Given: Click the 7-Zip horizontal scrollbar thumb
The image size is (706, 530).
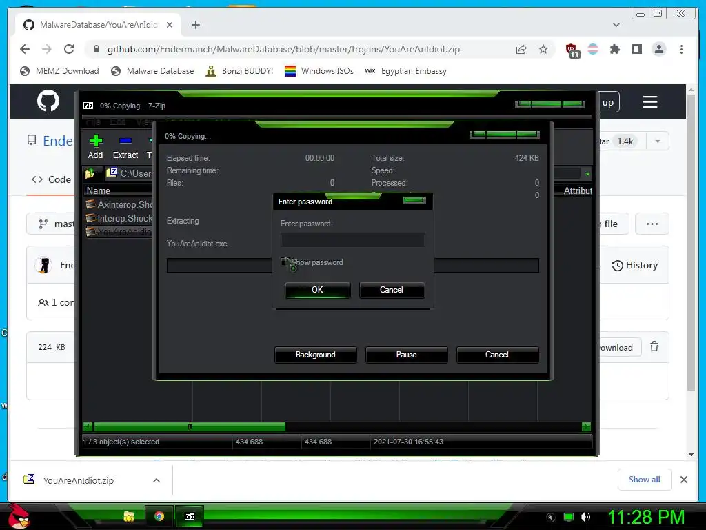Looking at the screenshot, I should coord(190,426).
